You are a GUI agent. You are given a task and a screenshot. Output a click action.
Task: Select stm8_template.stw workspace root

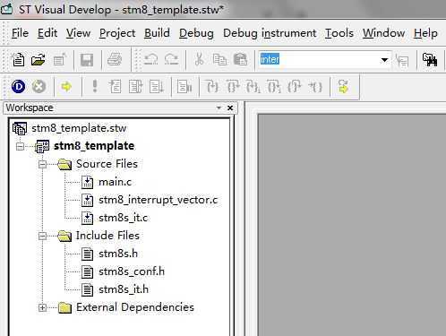pos(79,128)
